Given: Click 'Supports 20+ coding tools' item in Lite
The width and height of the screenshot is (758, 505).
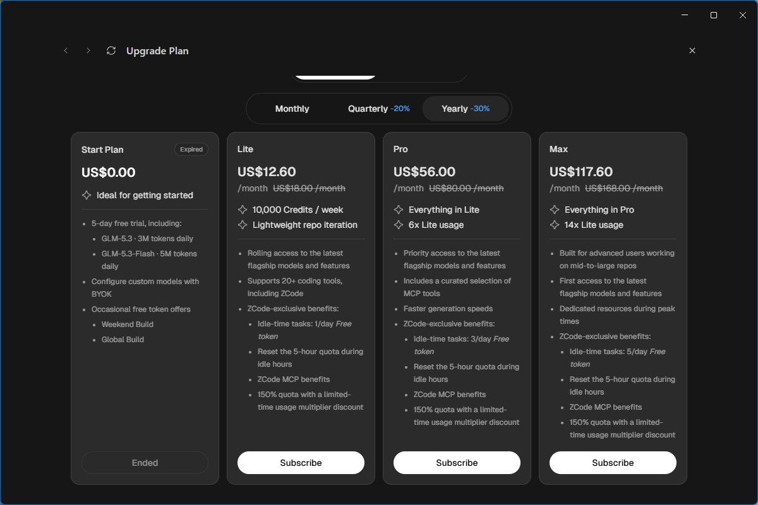Looking at the screenshot, I should point(295,287).
